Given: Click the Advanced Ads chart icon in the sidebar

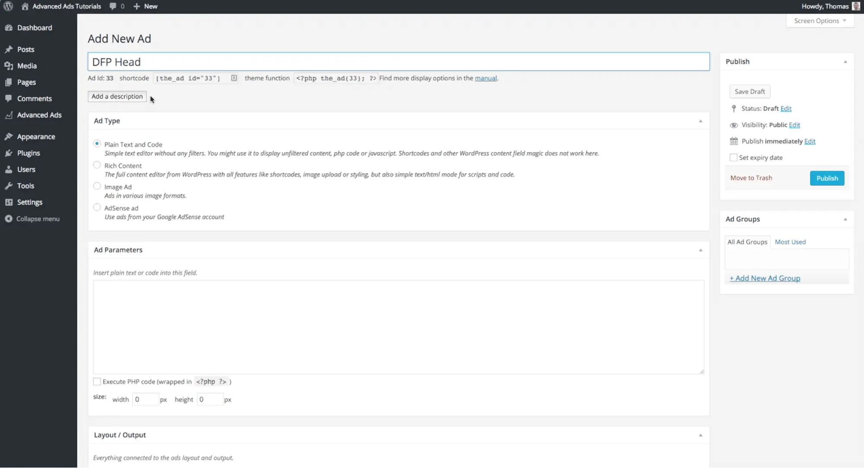Looking at the screenshot, I should pyautogui.click(x=9, y=115).
